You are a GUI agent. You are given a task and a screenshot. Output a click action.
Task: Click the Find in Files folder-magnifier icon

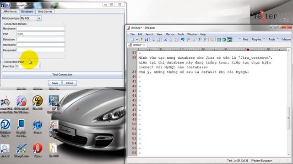tap(212, 40)
